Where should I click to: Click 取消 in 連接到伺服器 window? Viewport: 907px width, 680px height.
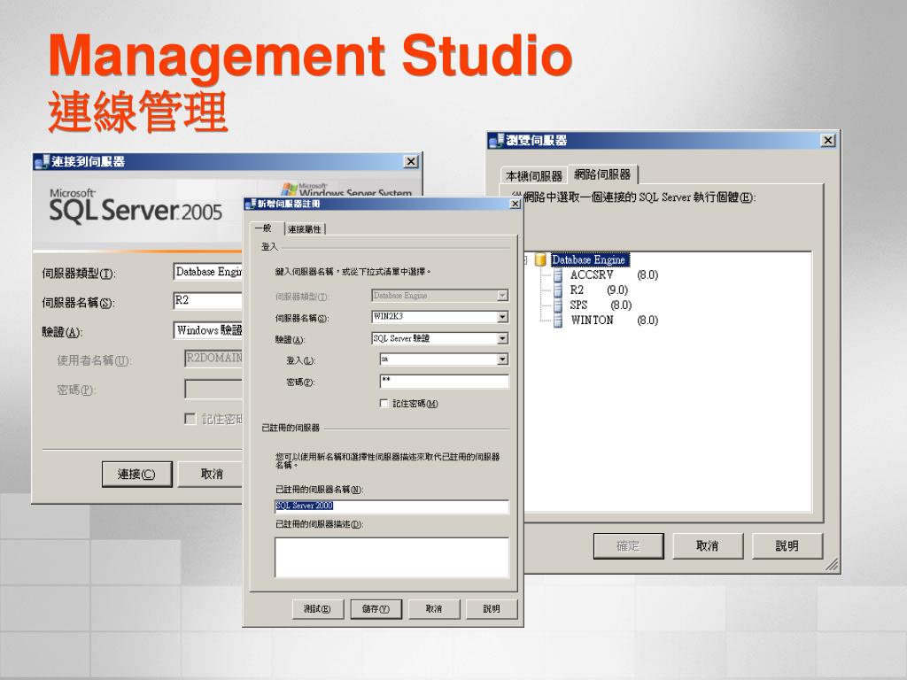(x=211, y=475)
